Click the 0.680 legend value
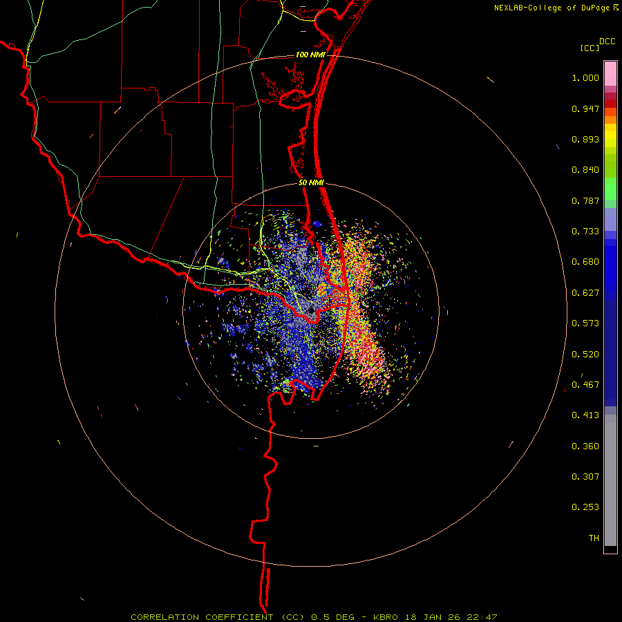The height and width of the screenshot is (622, 622). [585, 262]
